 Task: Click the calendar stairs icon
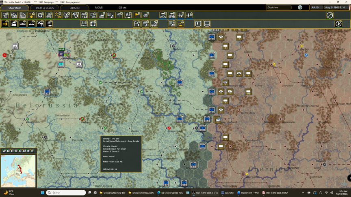[110, 15]
